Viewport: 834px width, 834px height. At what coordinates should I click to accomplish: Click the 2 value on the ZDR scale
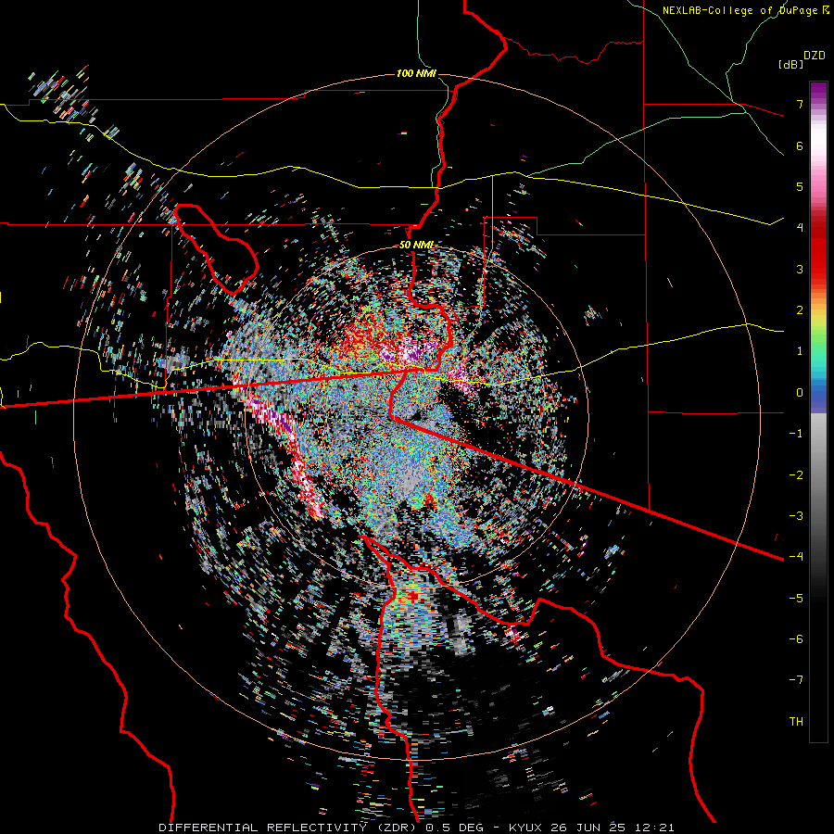(800, 310)
